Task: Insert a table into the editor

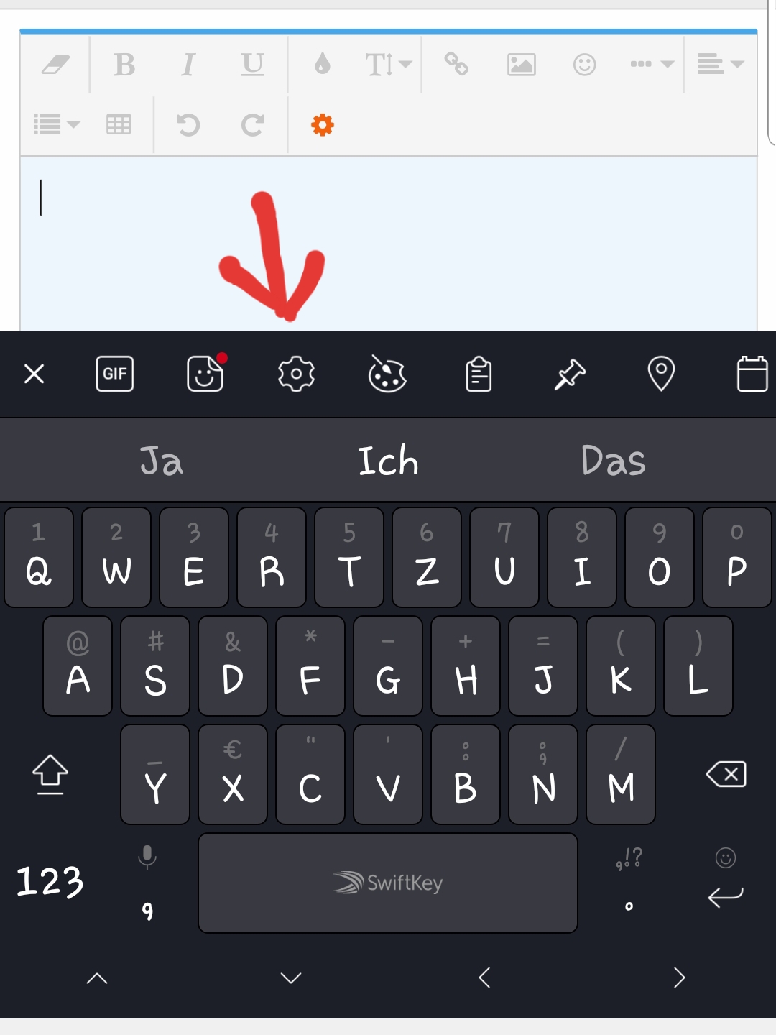Action: click(119, 124)
